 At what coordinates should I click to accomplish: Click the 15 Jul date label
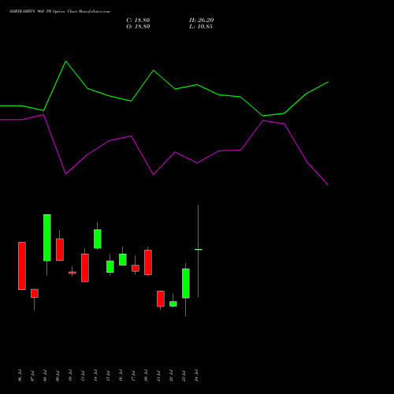click(x=108, y=375)
